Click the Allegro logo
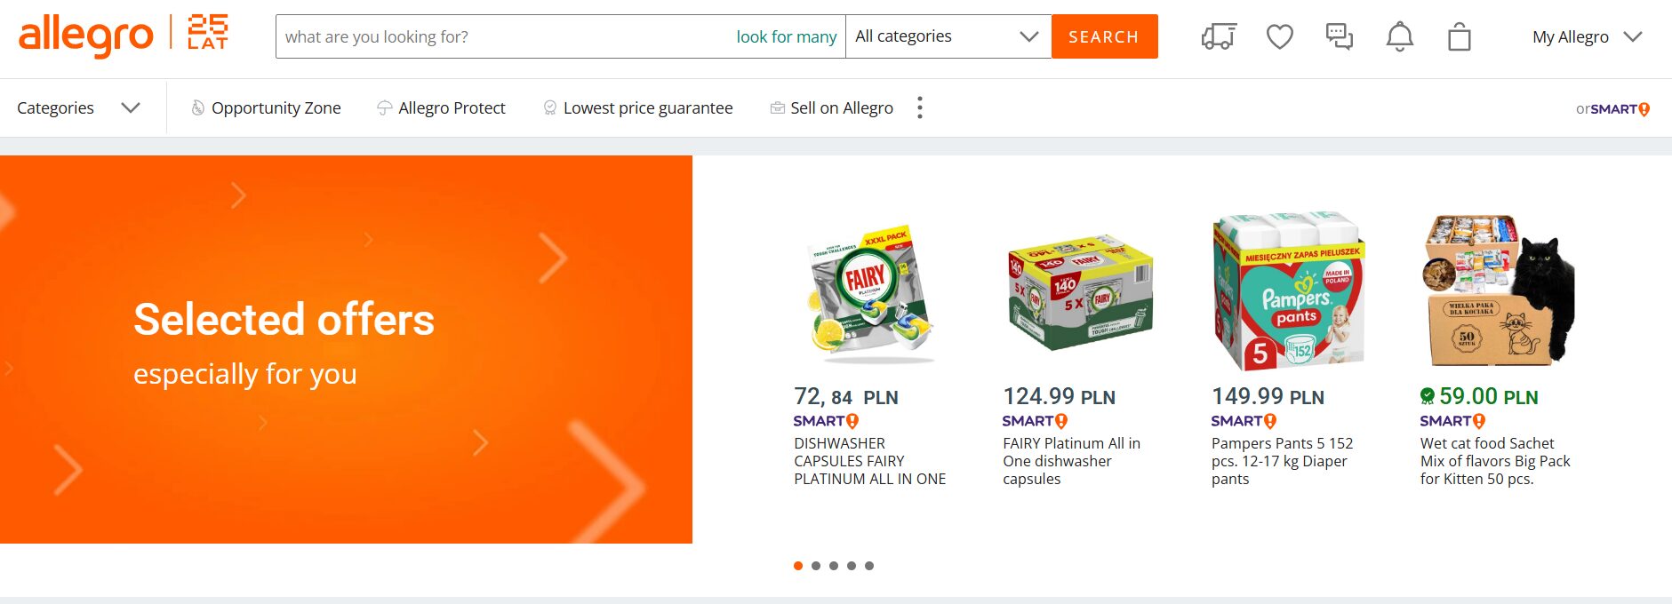This screenshot has width=1672, height=604. (86, 36)
